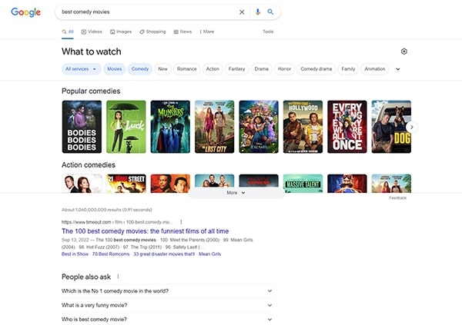Viewport: 462px width, 325px height.
Task: Open the Best in Show sitelink
Action: (75, 254)
